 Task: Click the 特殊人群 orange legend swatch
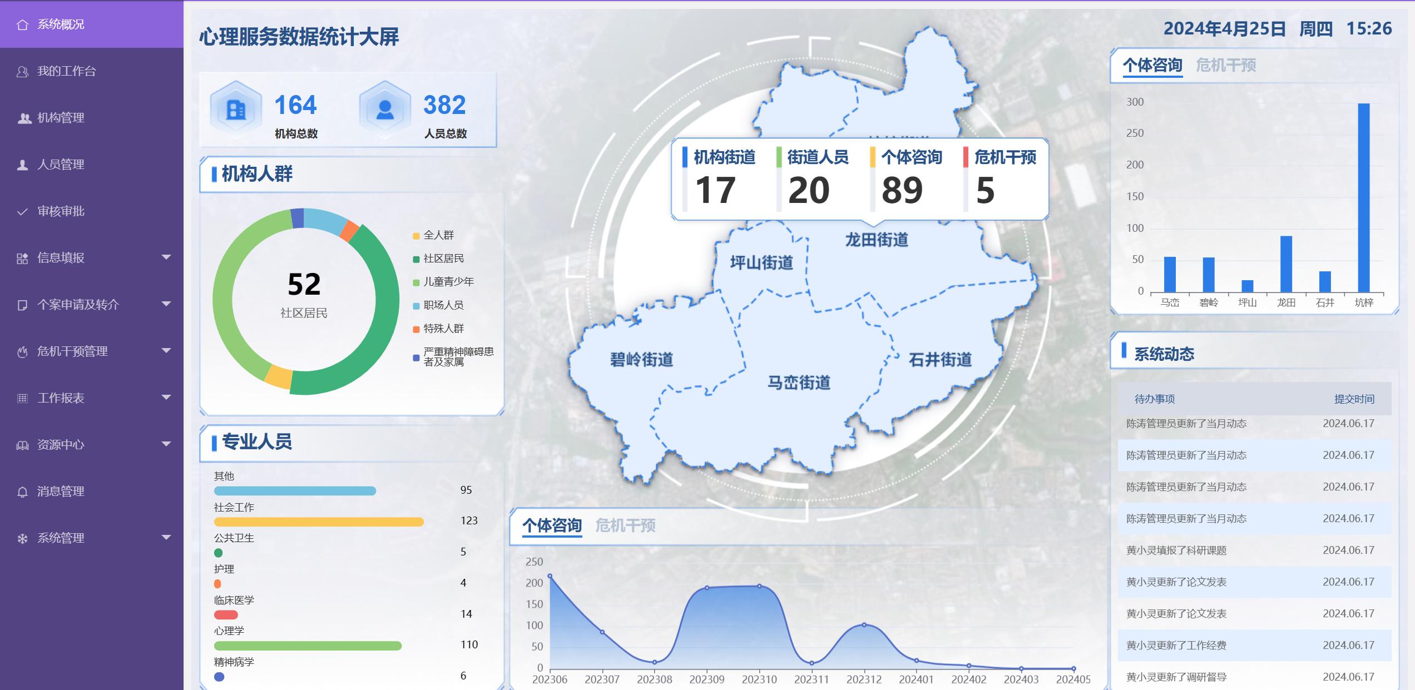(x=416, y=329)
